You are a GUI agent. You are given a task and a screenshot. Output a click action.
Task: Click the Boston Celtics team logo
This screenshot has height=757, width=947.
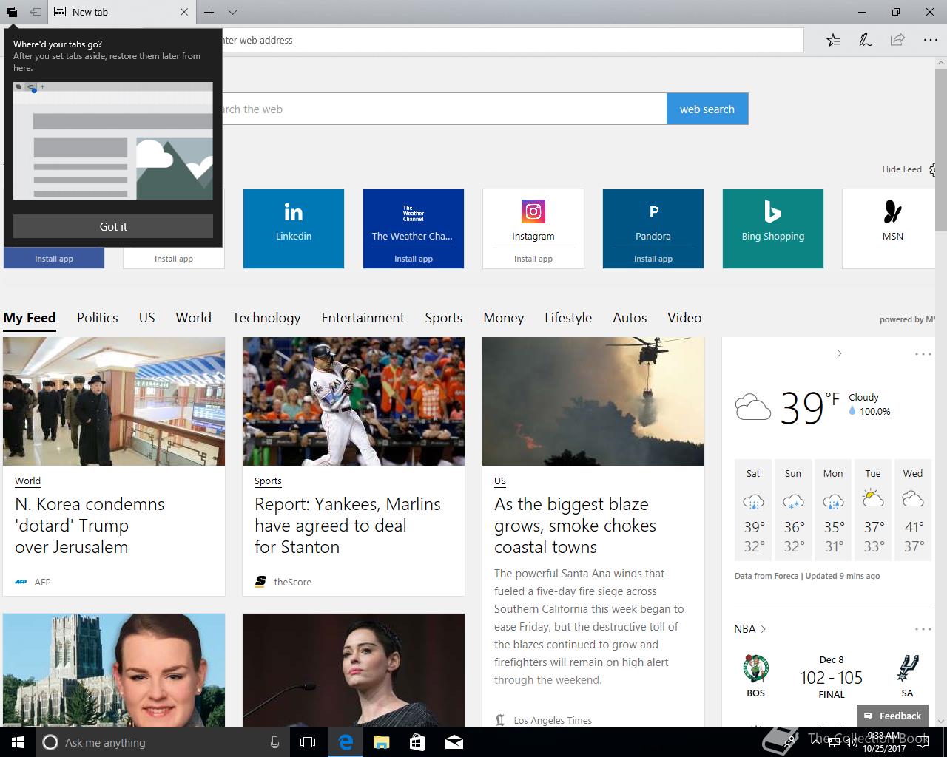(x=756, y=668)
